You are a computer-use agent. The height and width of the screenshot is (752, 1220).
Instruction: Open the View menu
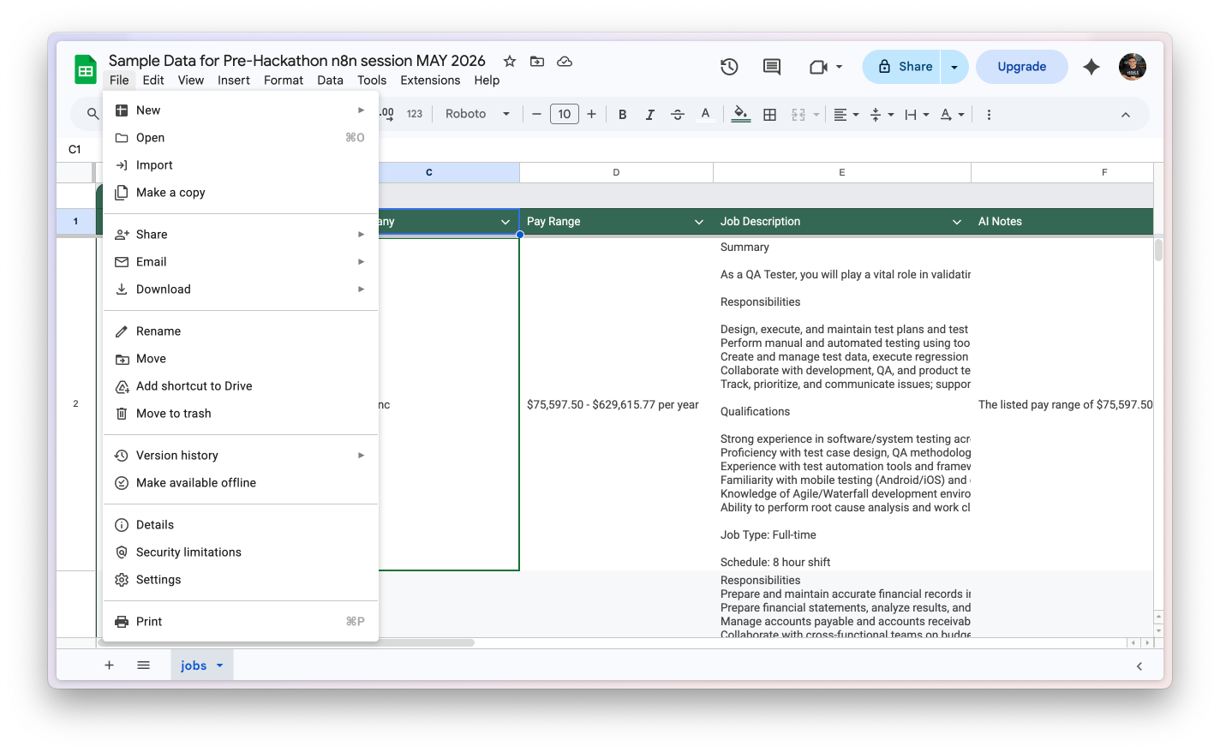pyautogui.click(x=191, y=81)
